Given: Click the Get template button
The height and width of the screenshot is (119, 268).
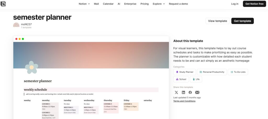Looking at the screenshot, I should pos(242,21).
